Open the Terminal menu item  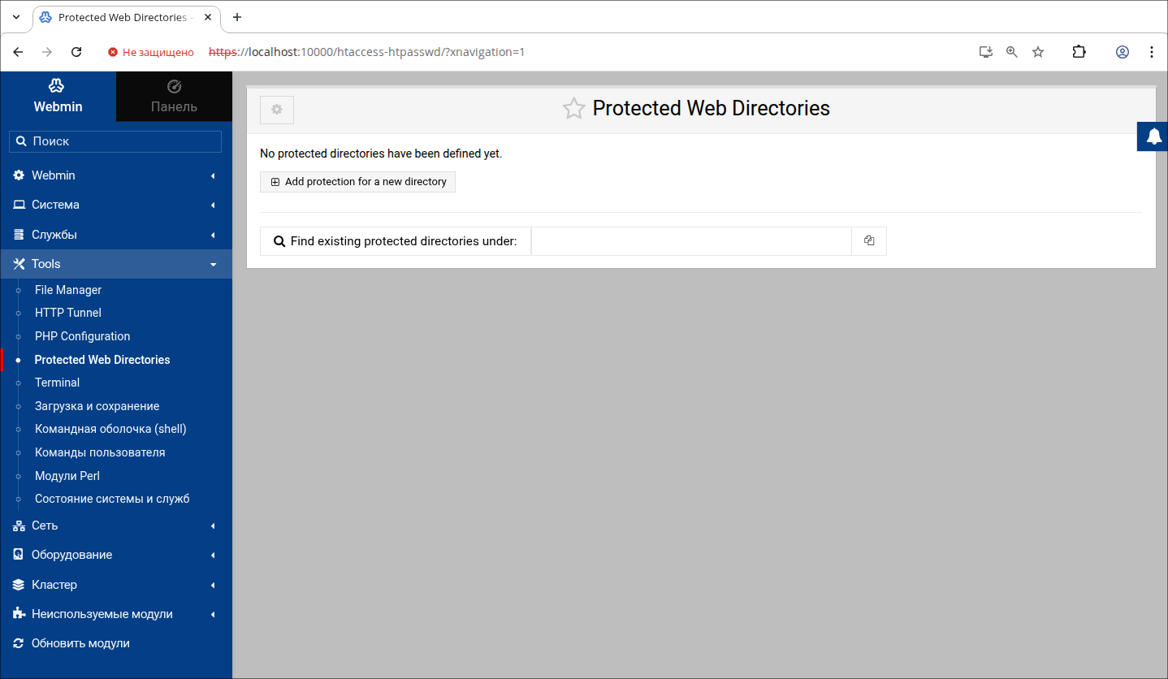[x=57, y=383]
